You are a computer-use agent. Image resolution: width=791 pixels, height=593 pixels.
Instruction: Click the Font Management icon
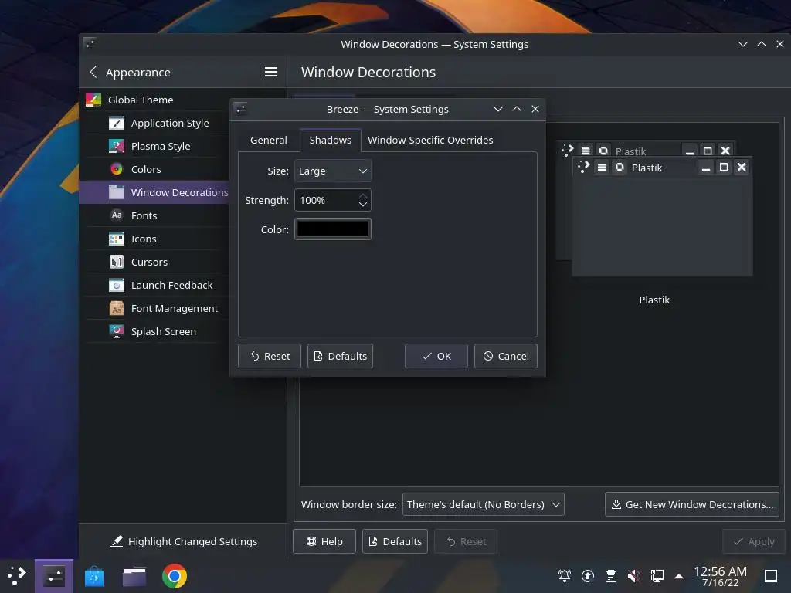pos(117,308)
